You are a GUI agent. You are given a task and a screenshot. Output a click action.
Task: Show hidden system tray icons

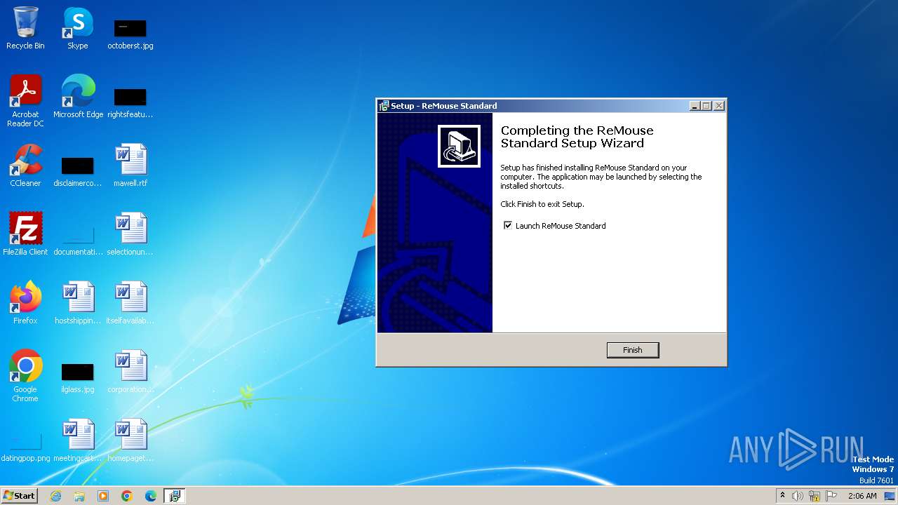782,496
